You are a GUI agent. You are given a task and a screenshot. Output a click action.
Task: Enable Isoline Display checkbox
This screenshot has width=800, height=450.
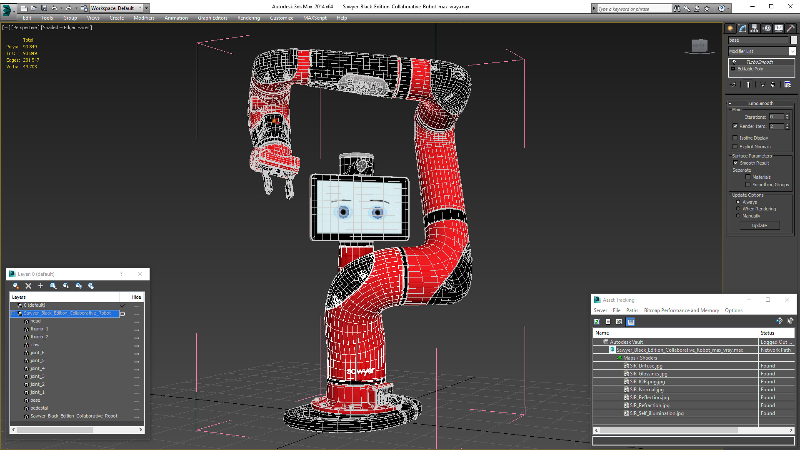[735, 138]
